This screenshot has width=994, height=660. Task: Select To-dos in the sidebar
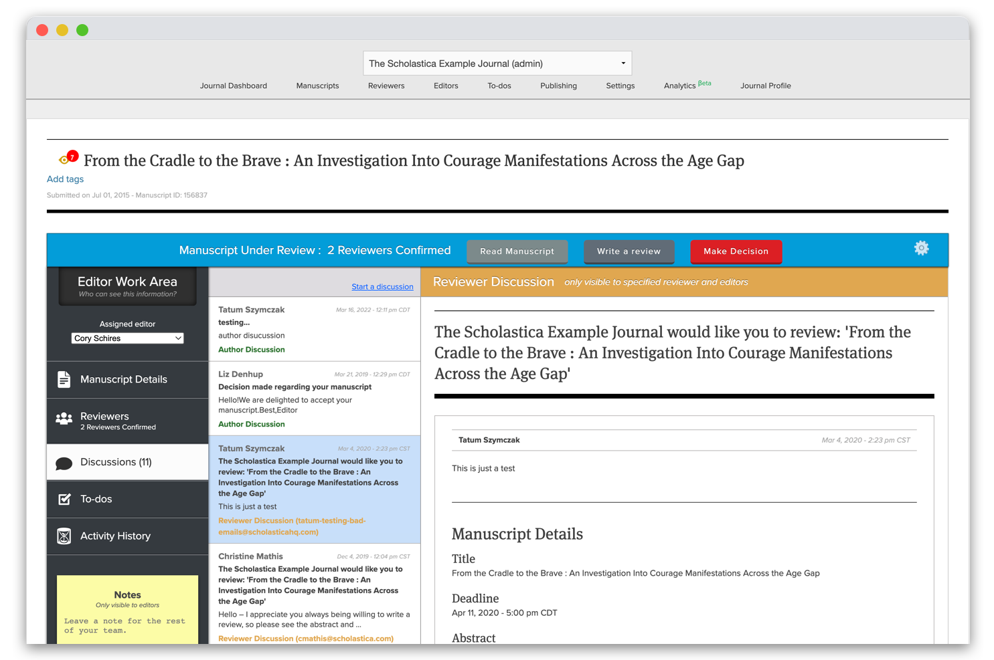(127, 499)
